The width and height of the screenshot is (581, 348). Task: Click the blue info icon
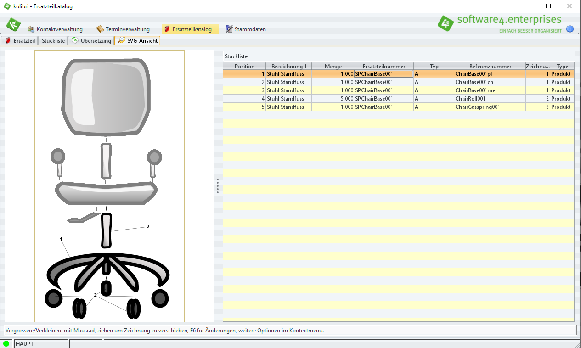coord(570,29)
